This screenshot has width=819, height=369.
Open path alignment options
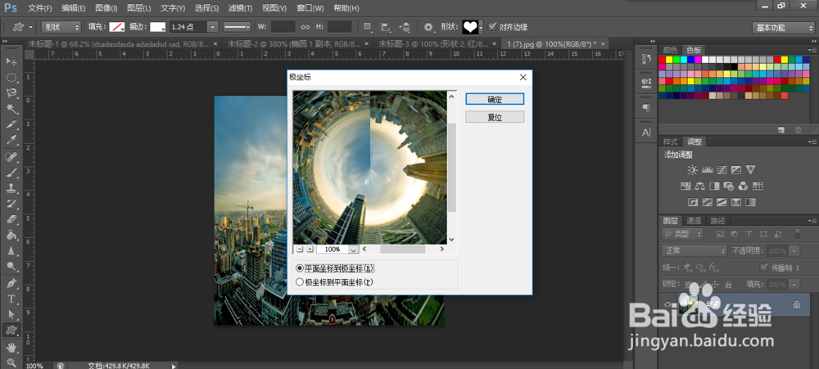pos(386,27)
